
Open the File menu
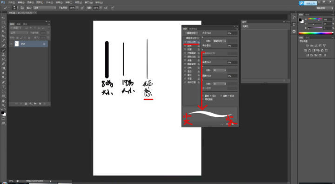click(11, 3)
